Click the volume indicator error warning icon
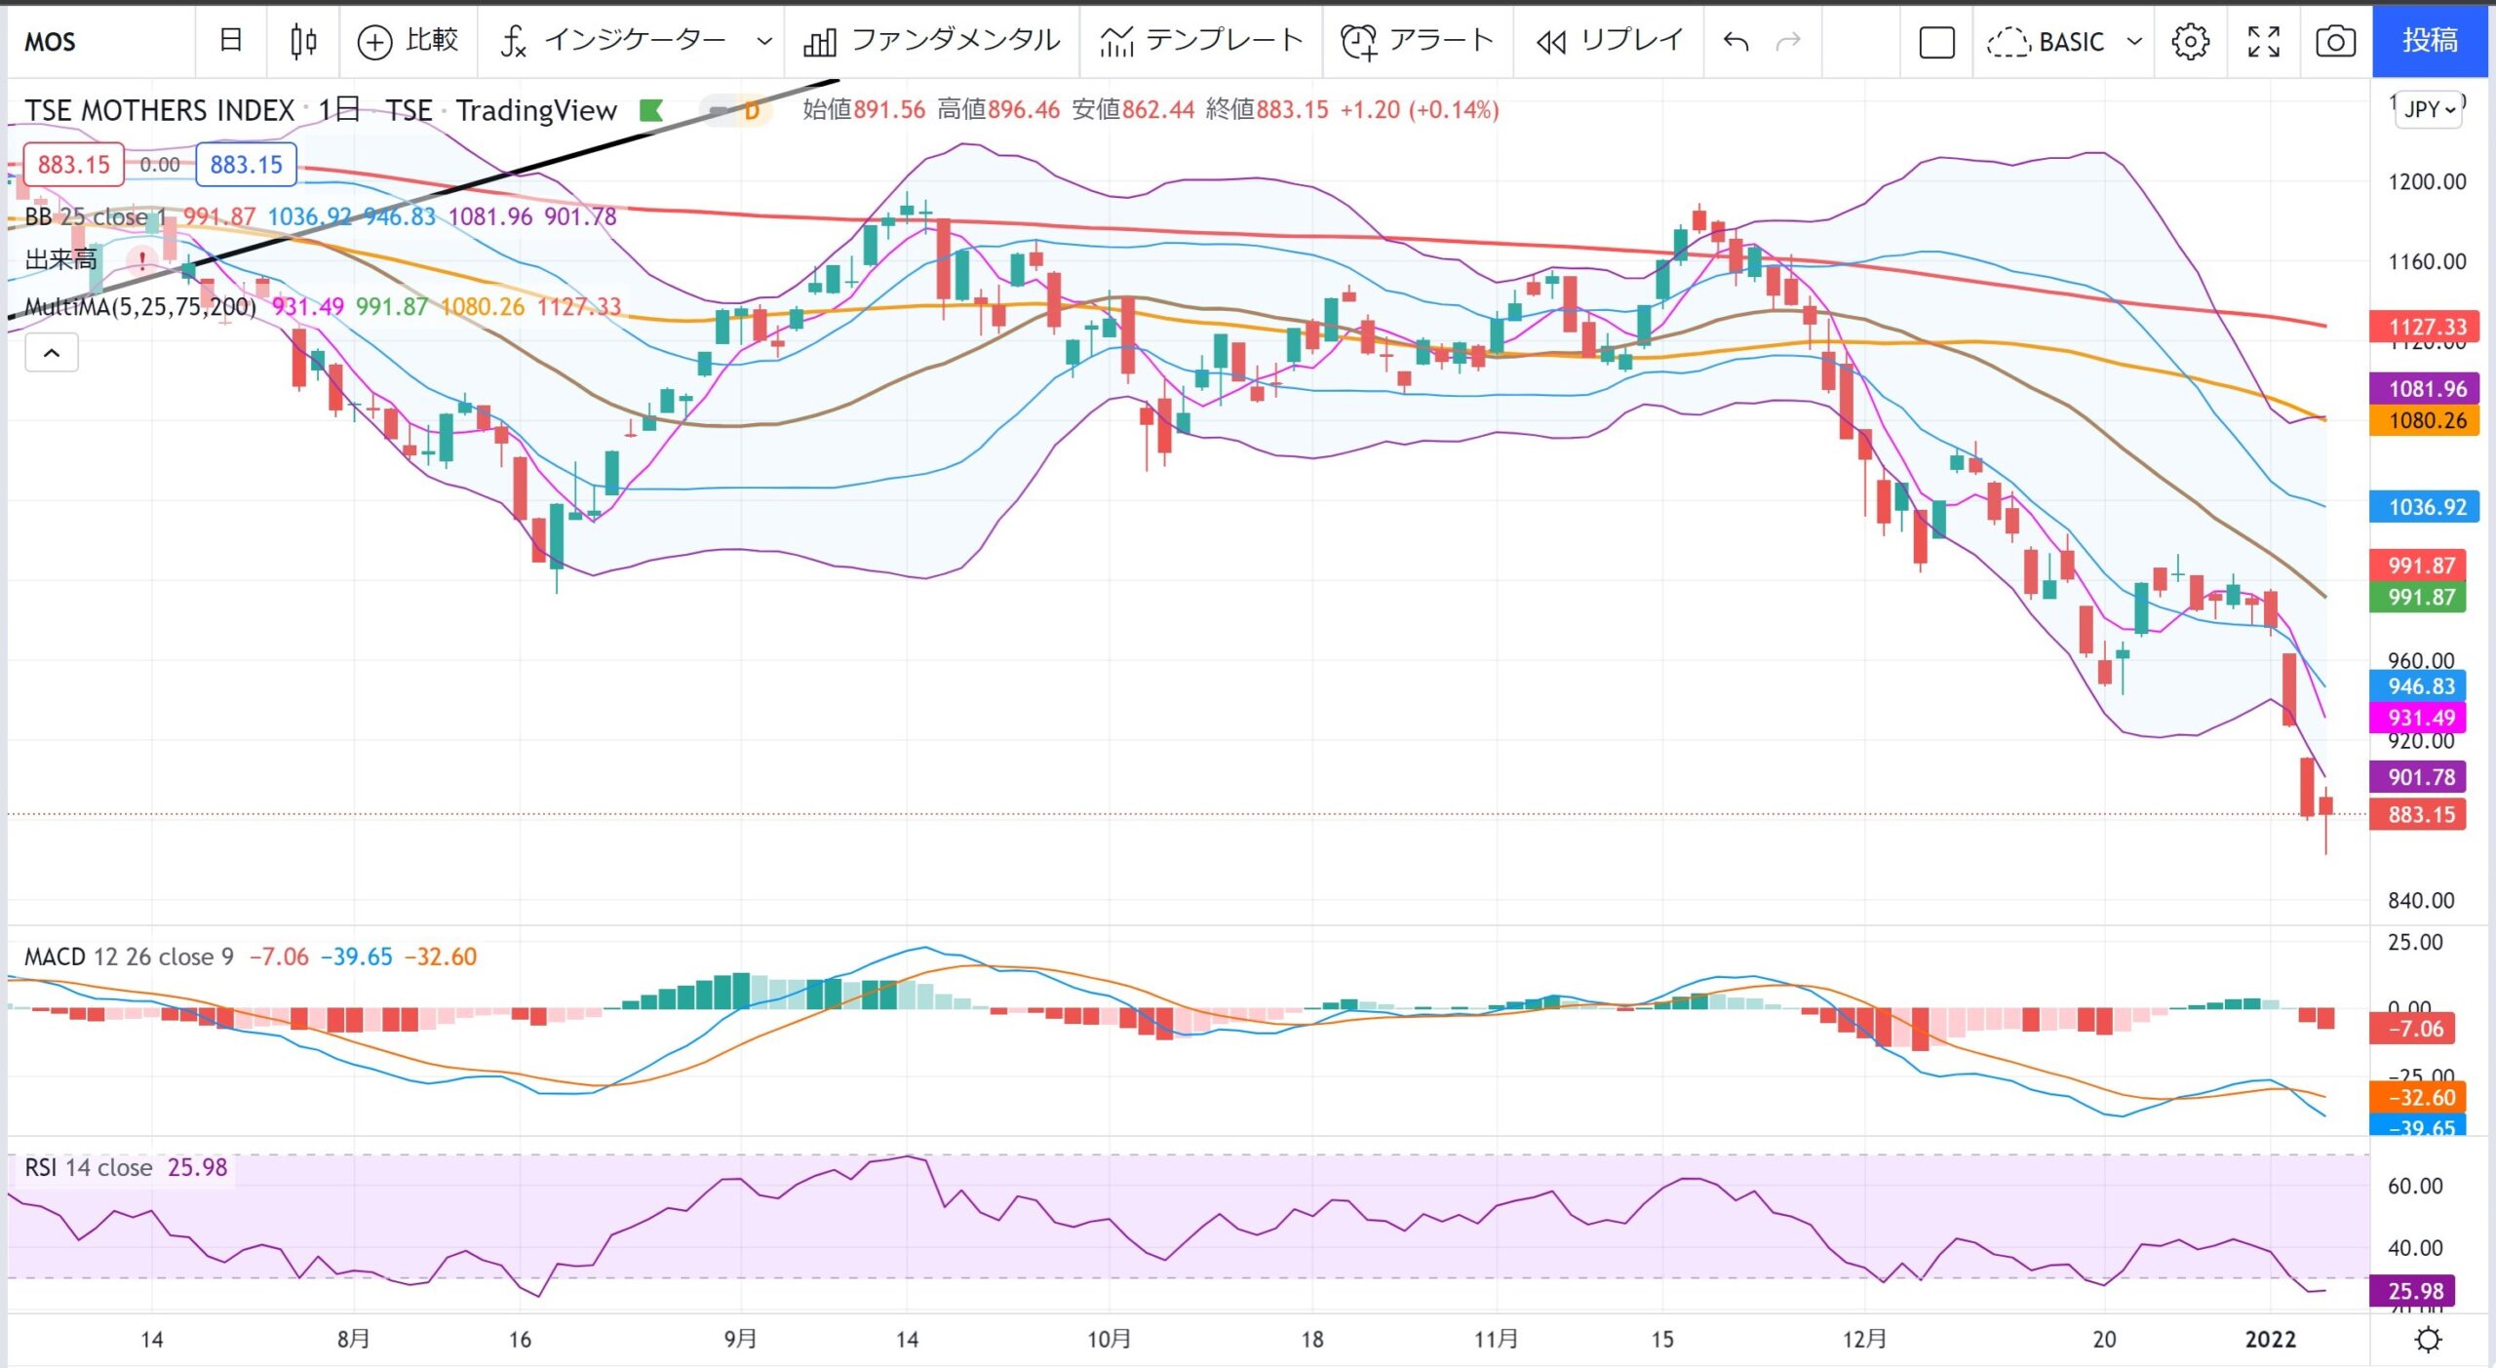This screenshot has height=1368, width=2496. coord(142,259)
